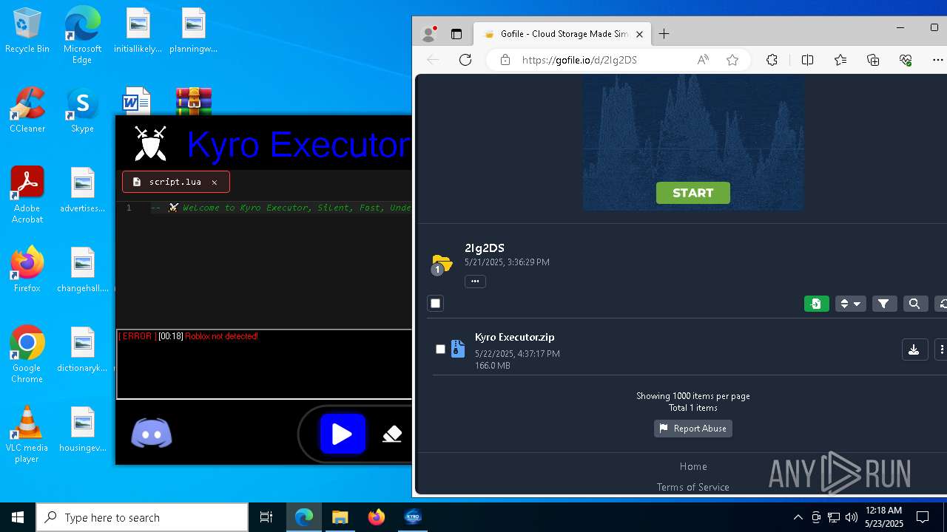Open Browser essentials heart icon

(x=906, y=60)
